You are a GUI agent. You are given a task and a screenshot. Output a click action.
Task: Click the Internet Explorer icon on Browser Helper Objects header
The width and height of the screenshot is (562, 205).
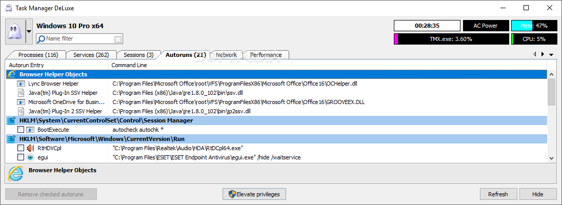pos(11,74)
